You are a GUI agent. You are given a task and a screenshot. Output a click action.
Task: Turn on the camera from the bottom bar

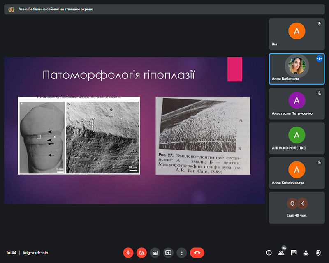(141, 253)
